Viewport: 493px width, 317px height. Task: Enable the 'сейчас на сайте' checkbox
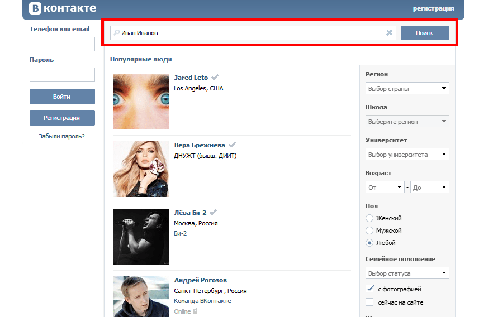tap(370, 302)
